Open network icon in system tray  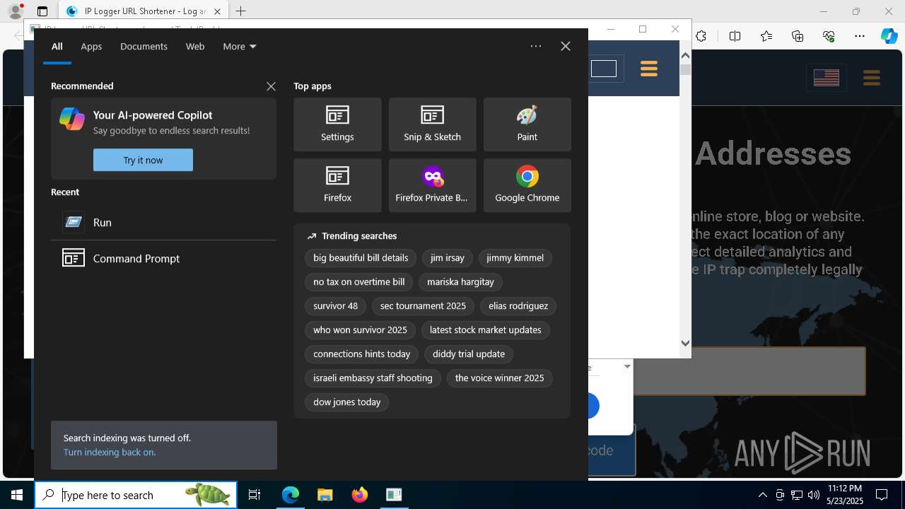[797, 495]
